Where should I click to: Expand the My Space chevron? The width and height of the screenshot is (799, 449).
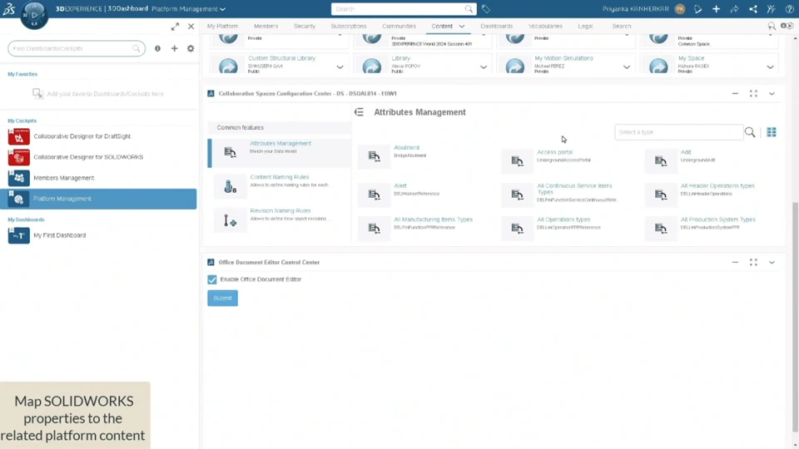click(770, 67)
